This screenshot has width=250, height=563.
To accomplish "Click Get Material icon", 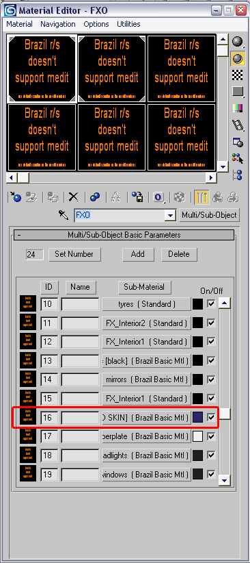I will (x=16, y=197).
